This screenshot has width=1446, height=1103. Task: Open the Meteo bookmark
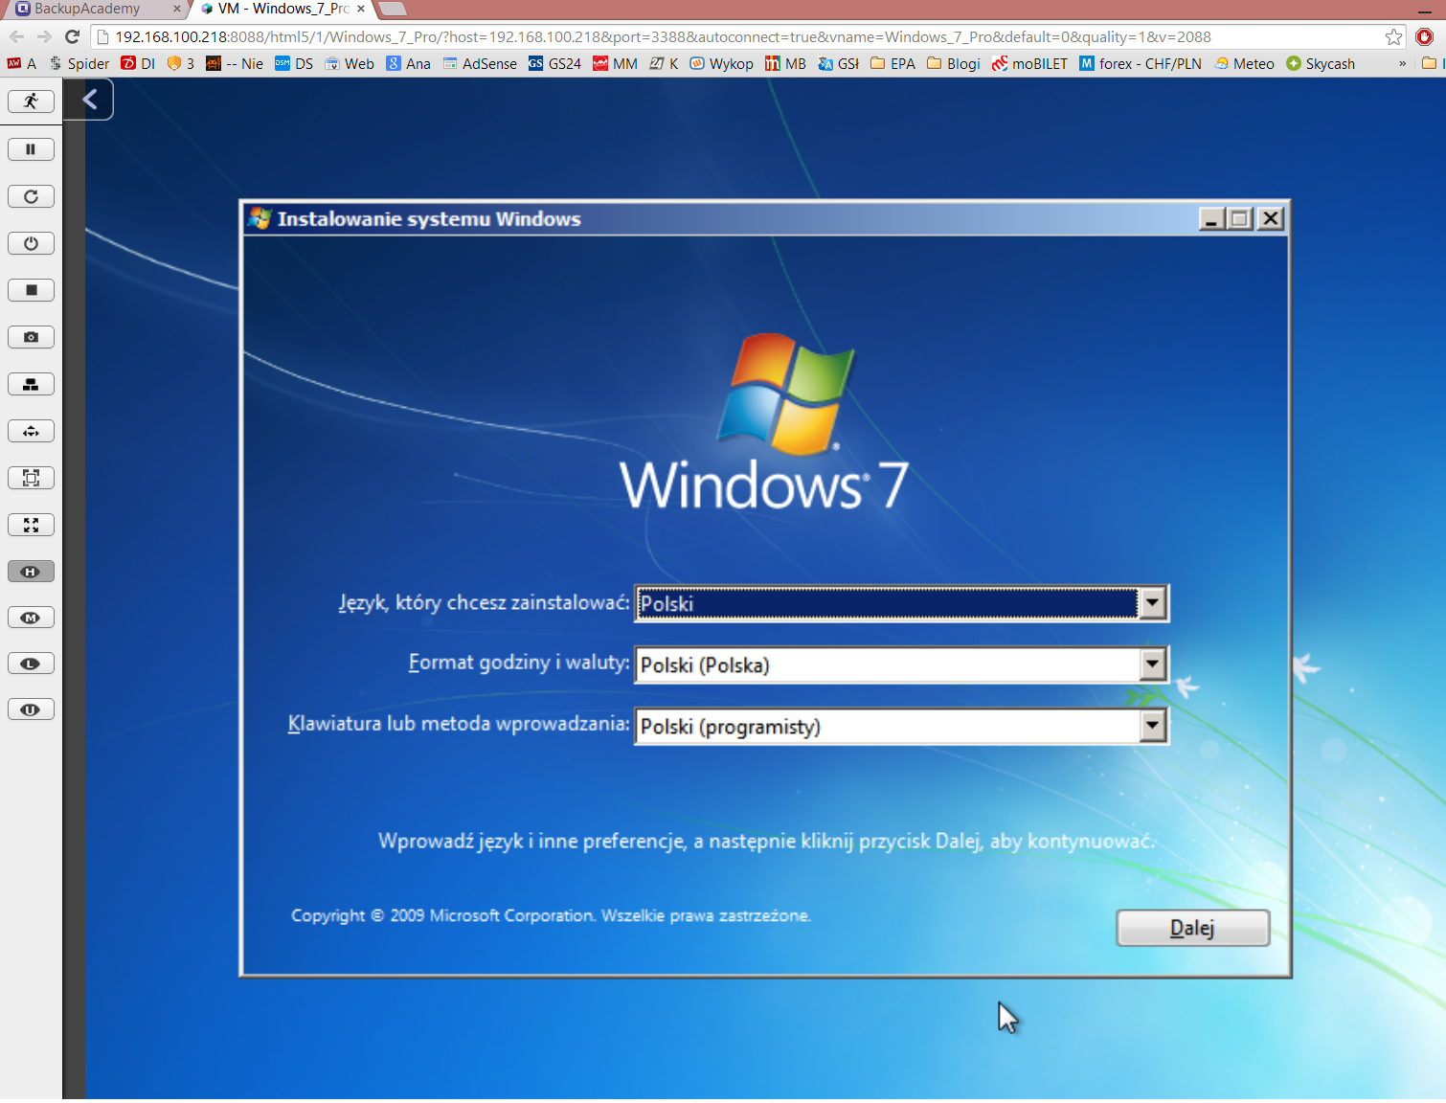(x=1245, y=63)
